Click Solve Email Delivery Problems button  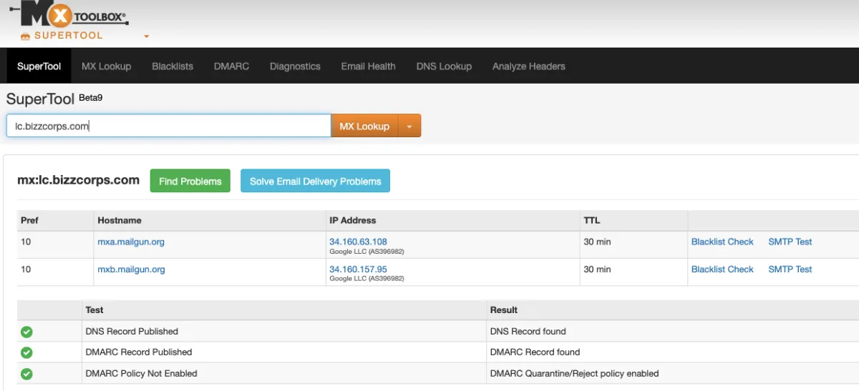[x=315, y=181]
